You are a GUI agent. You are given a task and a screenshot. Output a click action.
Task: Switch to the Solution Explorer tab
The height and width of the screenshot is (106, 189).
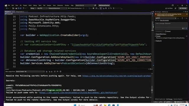click(x=178, y=99)
